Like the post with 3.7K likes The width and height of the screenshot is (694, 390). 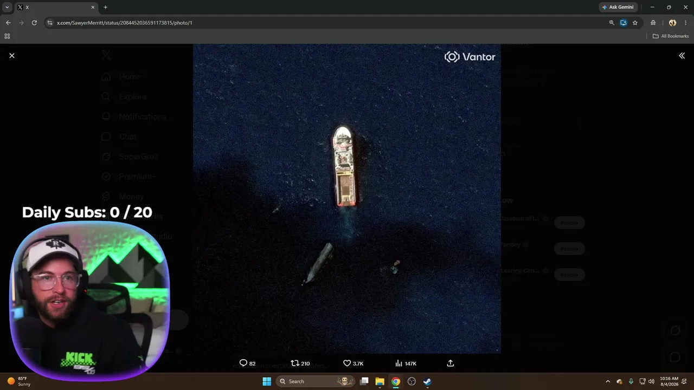(x=353, y=363)
